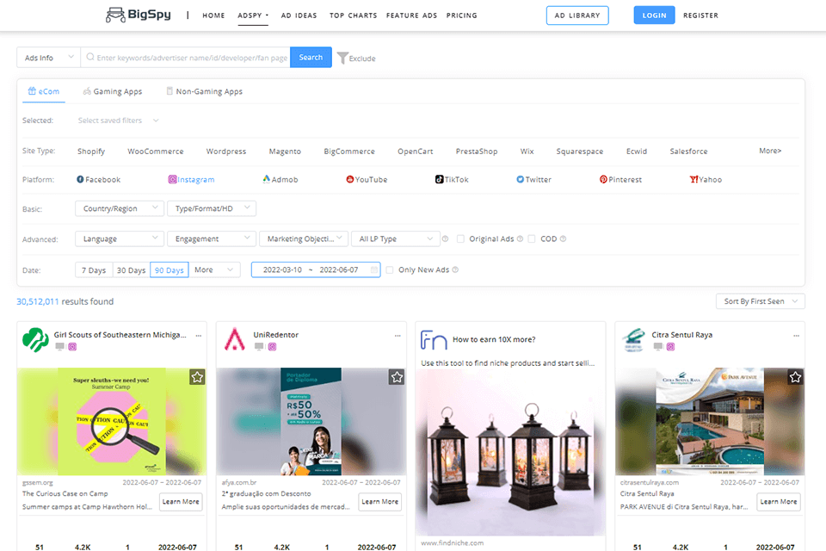Select the eCom tab
The height and width of the screenshot is (551, 826).
coord(44,91)
